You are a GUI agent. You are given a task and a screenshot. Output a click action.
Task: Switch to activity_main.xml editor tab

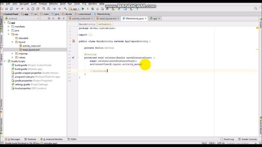click(x=81, y=18)
